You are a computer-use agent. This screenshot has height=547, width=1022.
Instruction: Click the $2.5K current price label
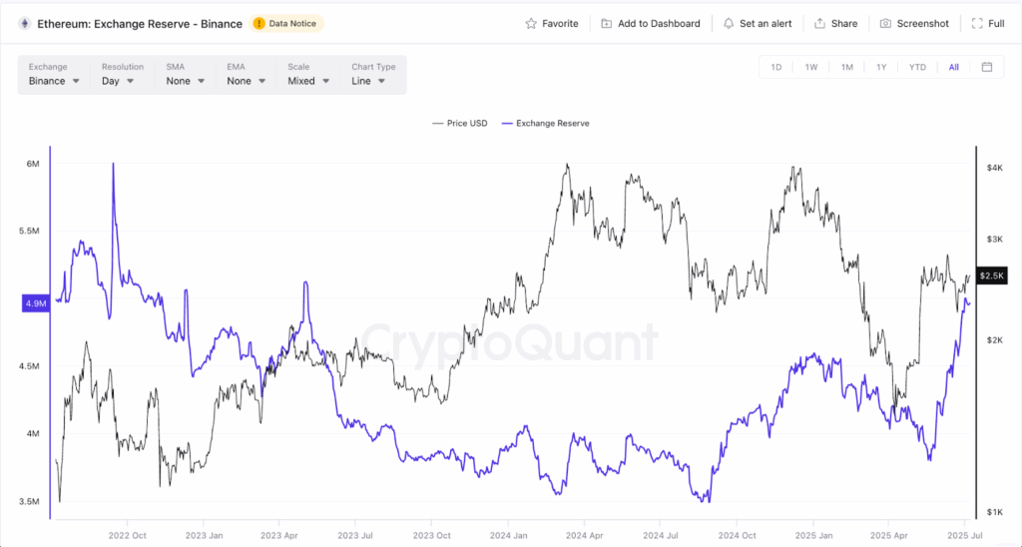[992, 275]
